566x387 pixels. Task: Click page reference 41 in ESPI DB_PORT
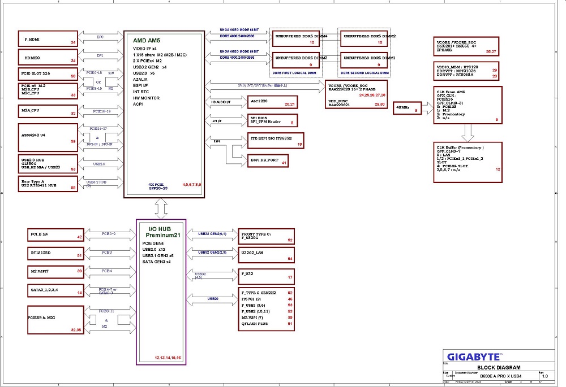(284, 163)
